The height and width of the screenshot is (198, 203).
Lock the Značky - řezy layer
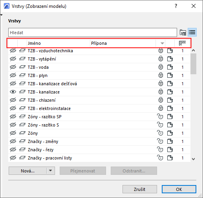160,149
